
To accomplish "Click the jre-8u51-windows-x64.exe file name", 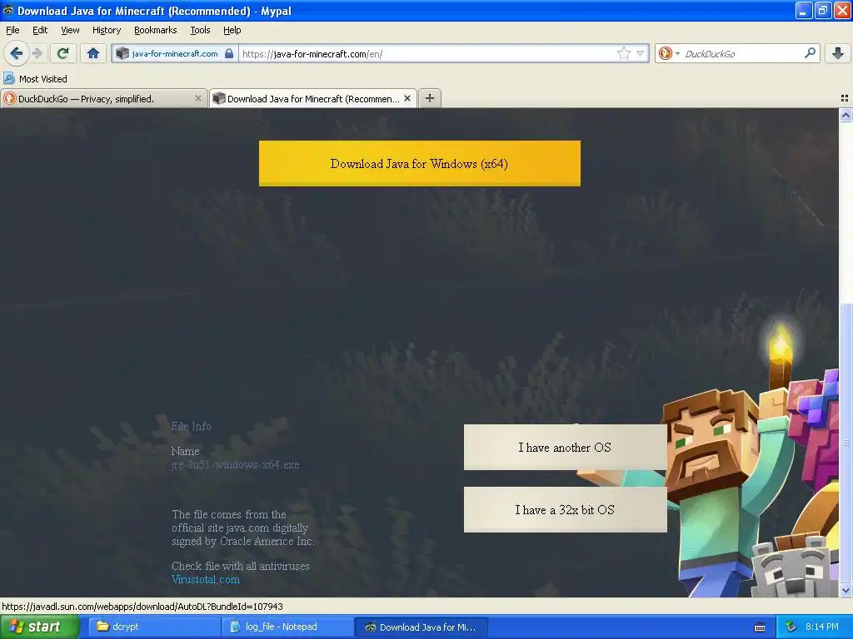I will pos(235,464).
